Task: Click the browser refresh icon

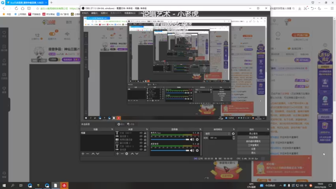Action: pos(16,8)
